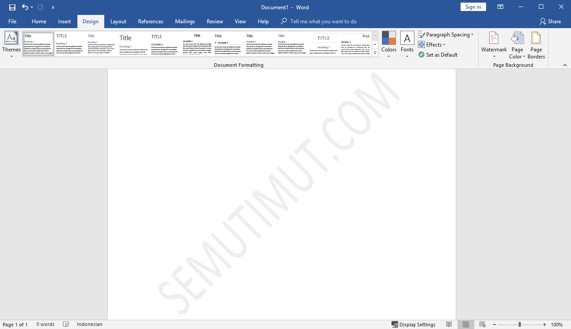Select the style set with large Title text

(x=134, y=43)
